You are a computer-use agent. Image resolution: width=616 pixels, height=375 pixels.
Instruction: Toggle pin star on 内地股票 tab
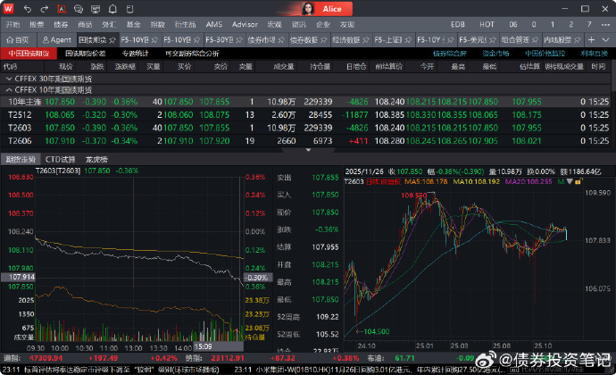pyautogui.click(x=577, y=40)
